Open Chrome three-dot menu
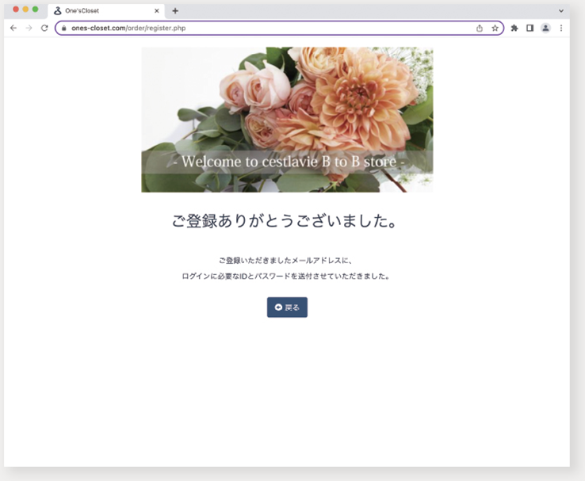Viewport: 585px width, 481px height. pyautogui.click(x=561, y=28)
